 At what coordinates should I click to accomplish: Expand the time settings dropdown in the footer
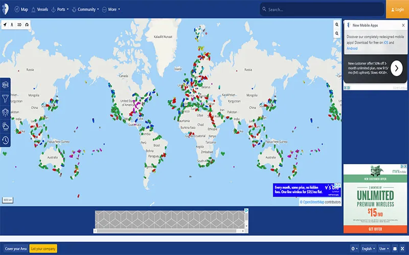tap(354, 249)
